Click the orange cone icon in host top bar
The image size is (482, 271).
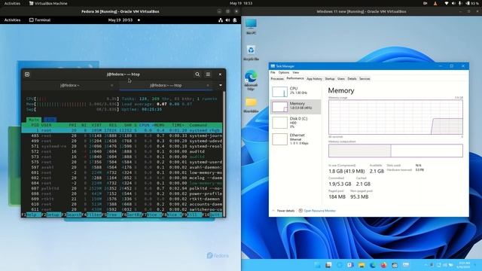(x=435, y=3)
